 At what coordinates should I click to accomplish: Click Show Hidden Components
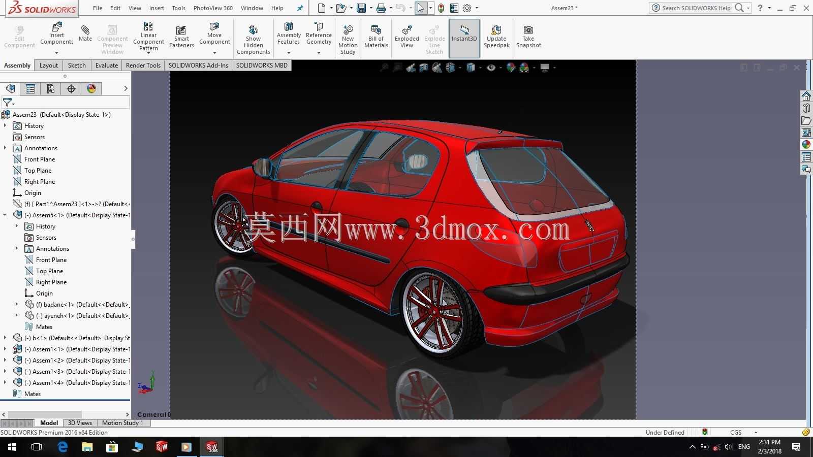tap(253, 39)
